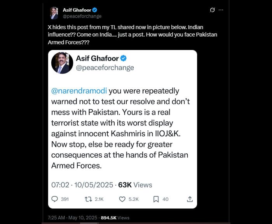Open the 7:25 AM · May 10, 2025 timestamp
This screenshot has width=272, height=224.
click(x=72, y=218)
